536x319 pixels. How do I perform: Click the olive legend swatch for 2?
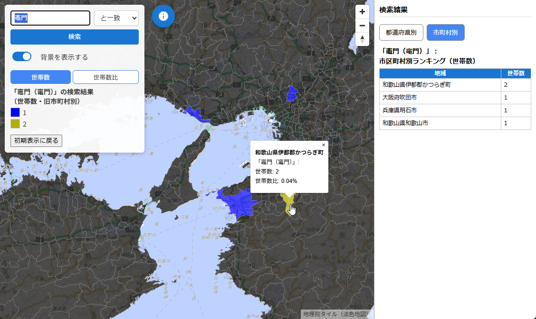click(x=15, y=124)
